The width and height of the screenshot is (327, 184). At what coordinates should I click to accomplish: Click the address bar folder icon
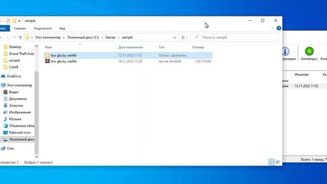pyautogui.click(x=27, y=37)
